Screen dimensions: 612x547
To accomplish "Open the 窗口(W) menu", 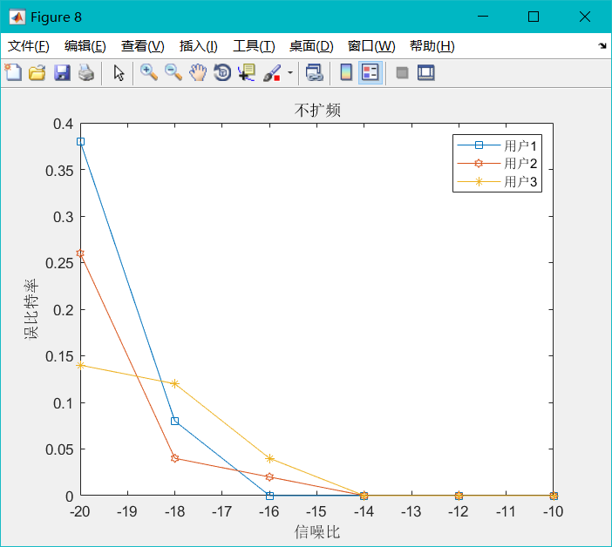I will point(371,46).
